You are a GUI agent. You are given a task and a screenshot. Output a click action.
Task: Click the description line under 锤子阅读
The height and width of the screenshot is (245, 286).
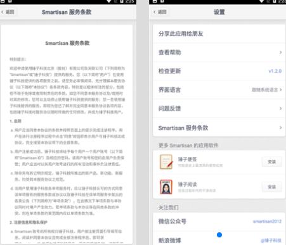(x=197, y=191)
